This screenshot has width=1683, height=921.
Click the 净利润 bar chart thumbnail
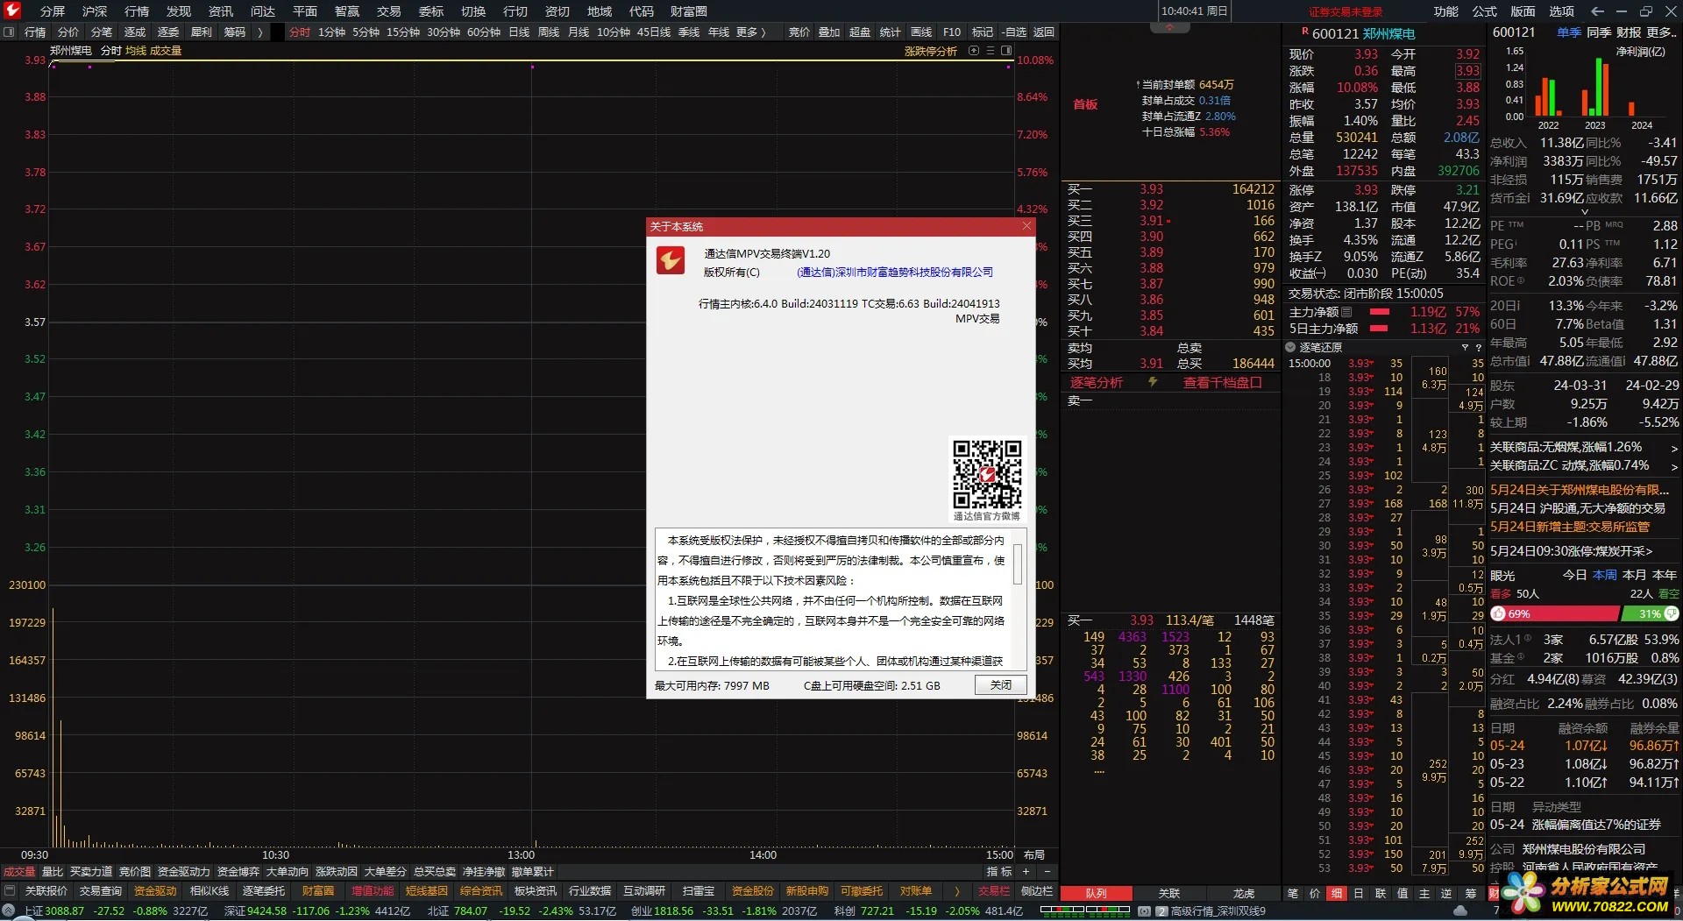click(1587, 86)
